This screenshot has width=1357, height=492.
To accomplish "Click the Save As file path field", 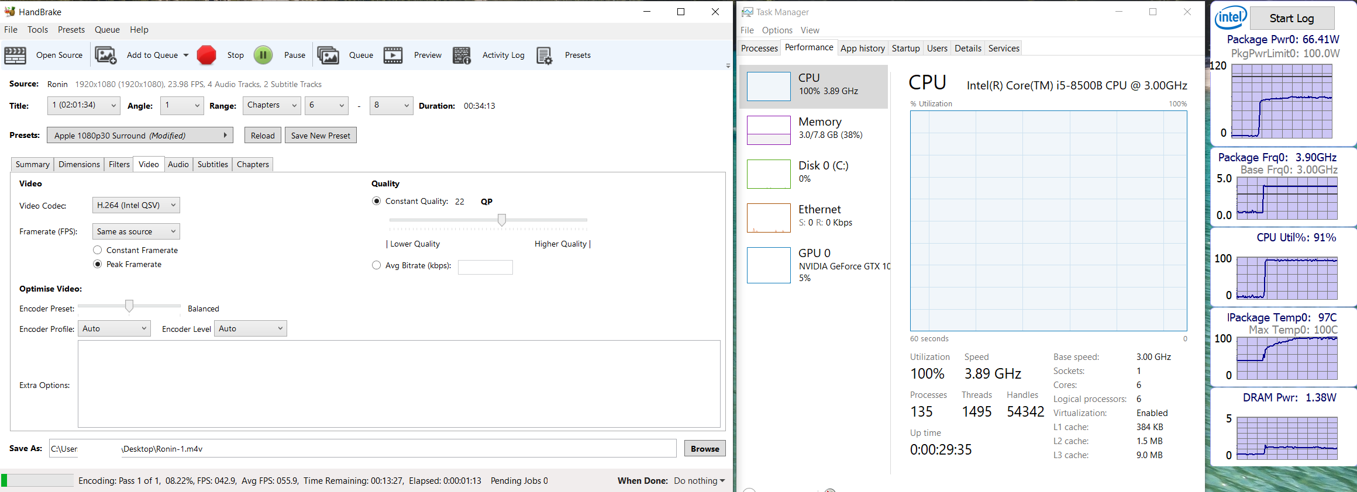I will pos(363,449).
